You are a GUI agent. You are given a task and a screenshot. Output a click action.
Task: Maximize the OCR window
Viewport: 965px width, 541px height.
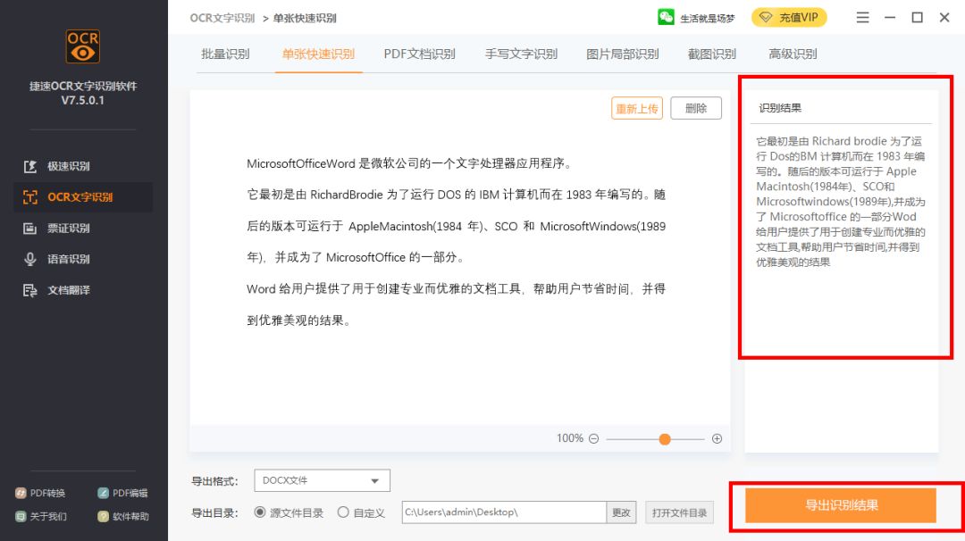[917, 18]
